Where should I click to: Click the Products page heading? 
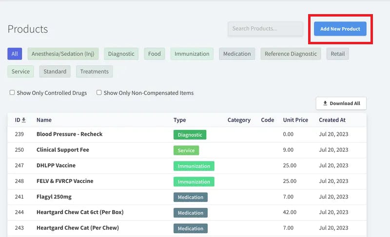click(28, 29)
